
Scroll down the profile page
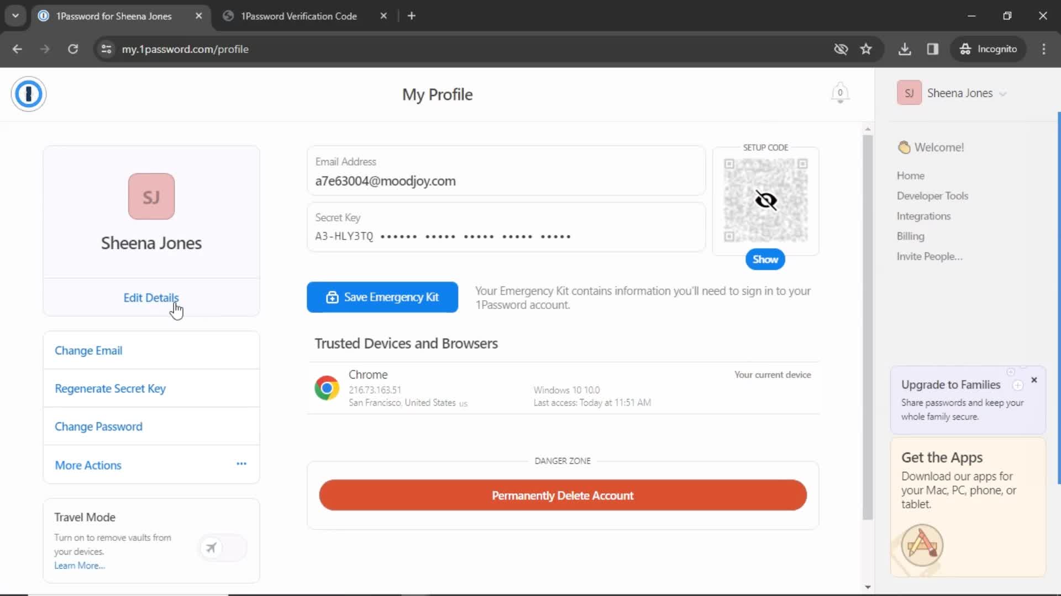pos(866,586)
